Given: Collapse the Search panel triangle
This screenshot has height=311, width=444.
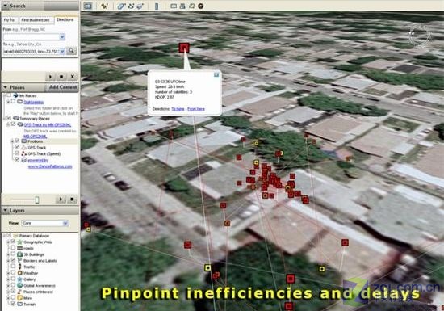Looking at the screenshot, I should (5, 6).
